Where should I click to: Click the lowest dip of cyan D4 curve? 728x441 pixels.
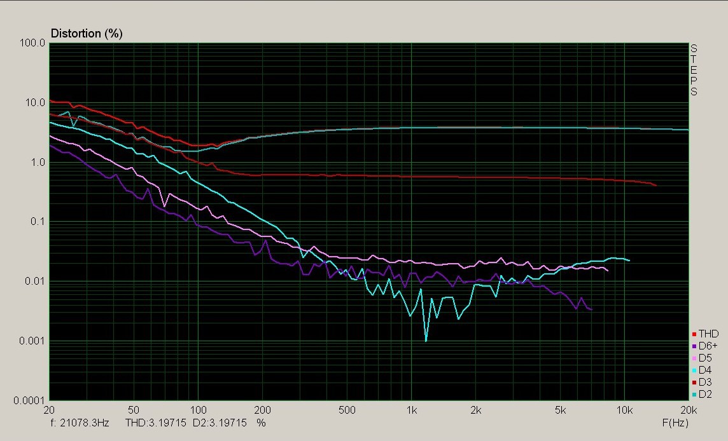coord(426,341)
